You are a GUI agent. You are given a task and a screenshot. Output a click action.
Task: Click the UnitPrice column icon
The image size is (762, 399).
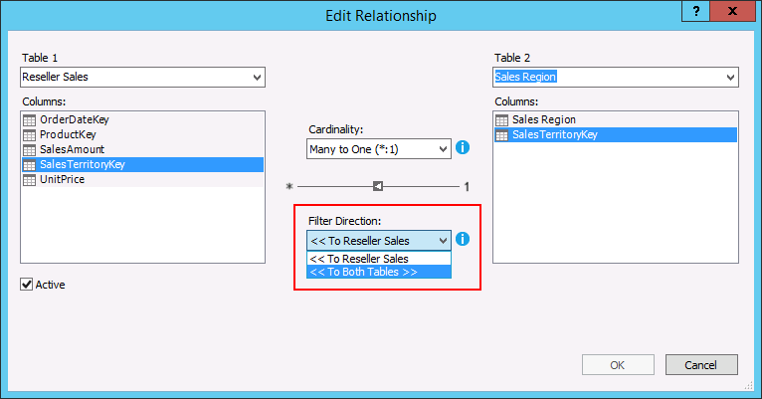[29, 179]
